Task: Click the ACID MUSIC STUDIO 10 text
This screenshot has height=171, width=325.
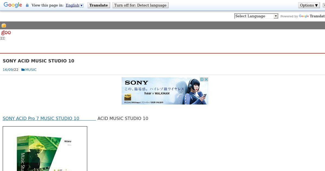Action: coord(123,118)
